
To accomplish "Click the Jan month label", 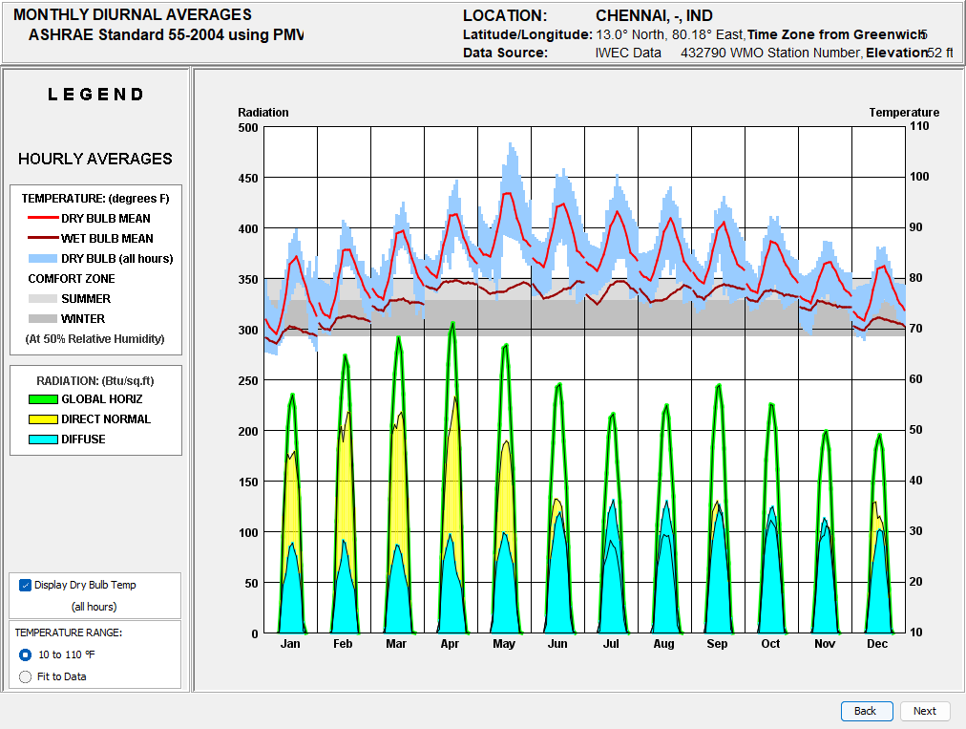I will click(290, 644).
